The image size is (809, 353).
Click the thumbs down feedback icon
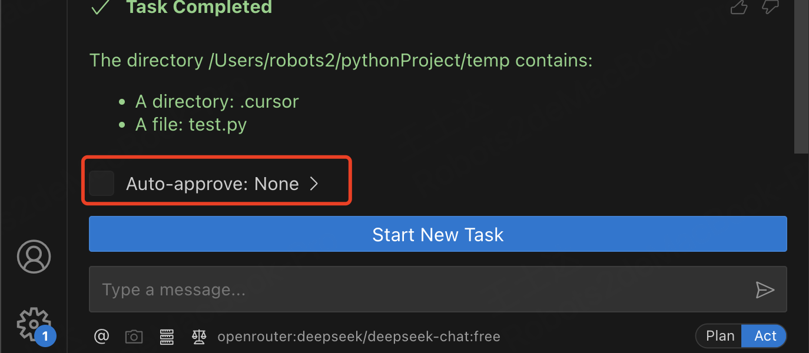[770, 6]
